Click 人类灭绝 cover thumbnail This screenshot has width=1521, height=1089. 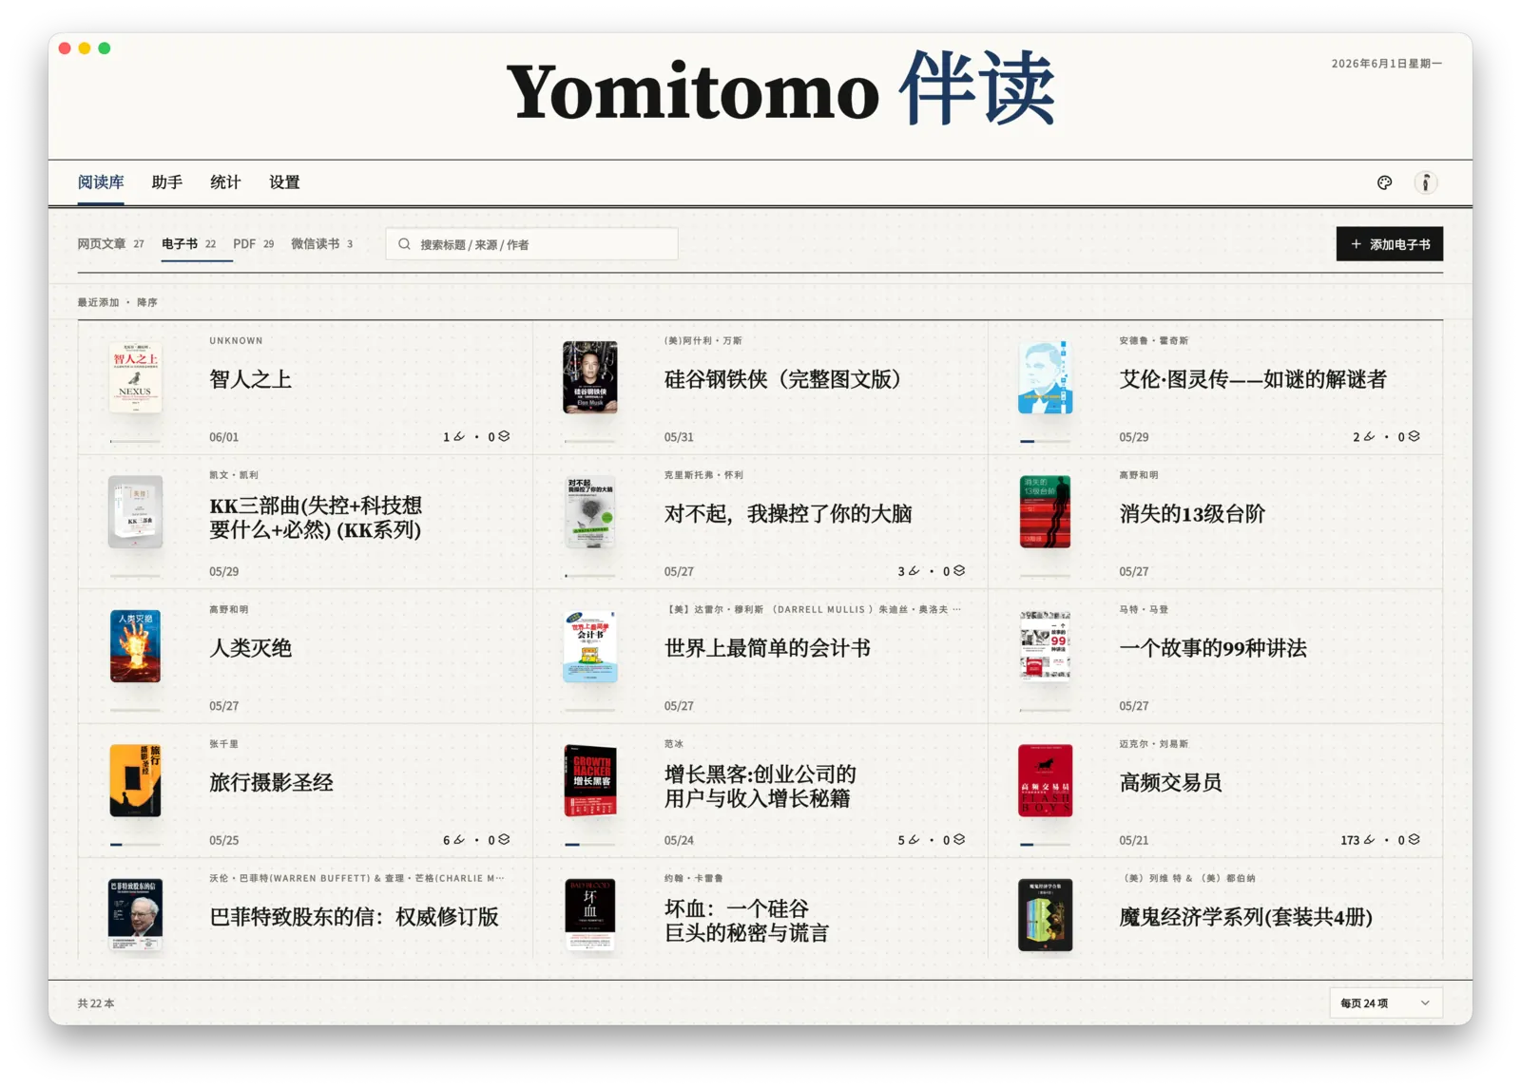click(135, 646)
